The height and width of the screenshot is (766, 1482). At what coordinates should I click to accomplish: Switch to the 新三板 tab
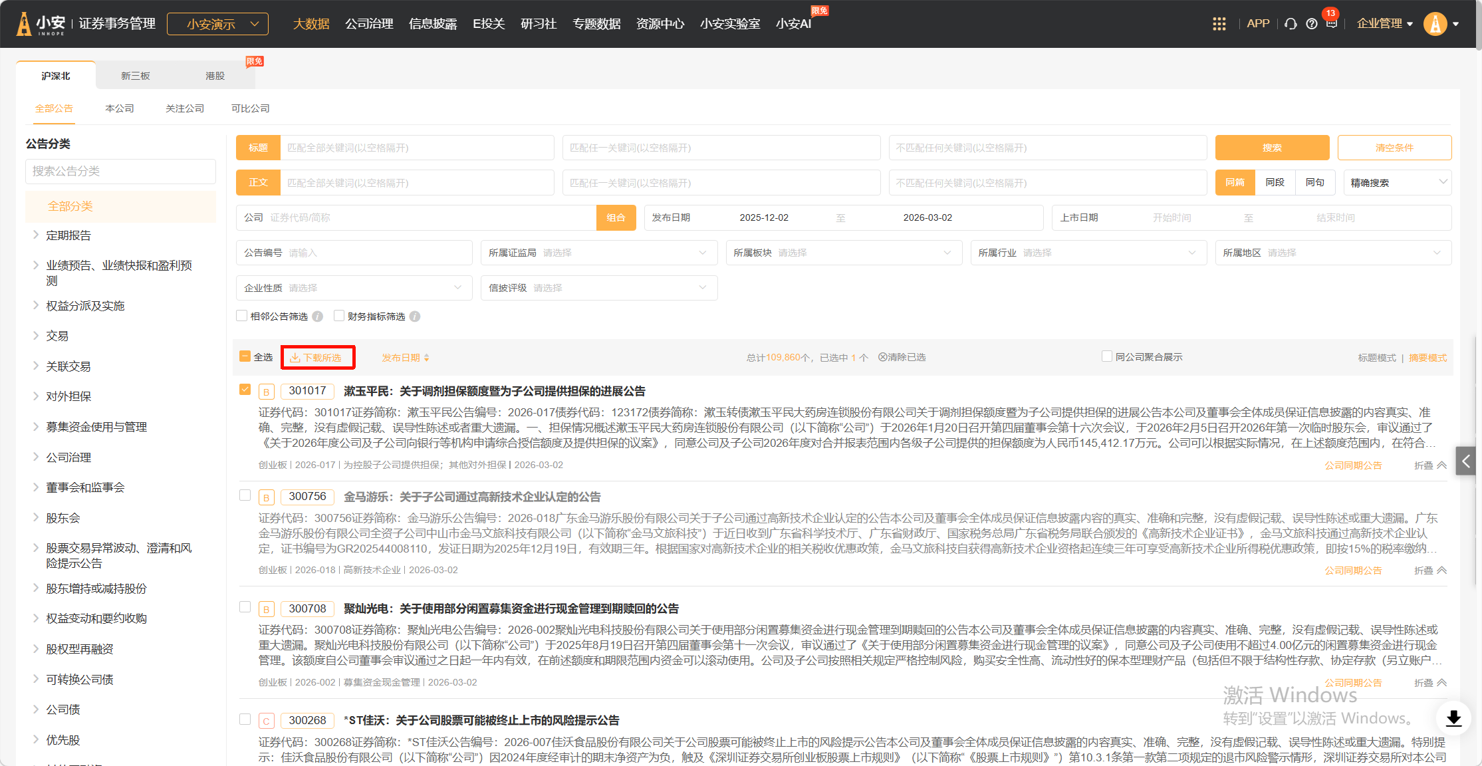(x=136, y=76)
